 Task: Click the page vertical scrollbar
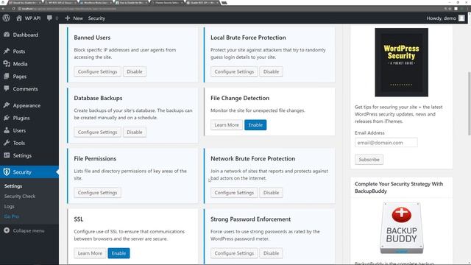469,104
